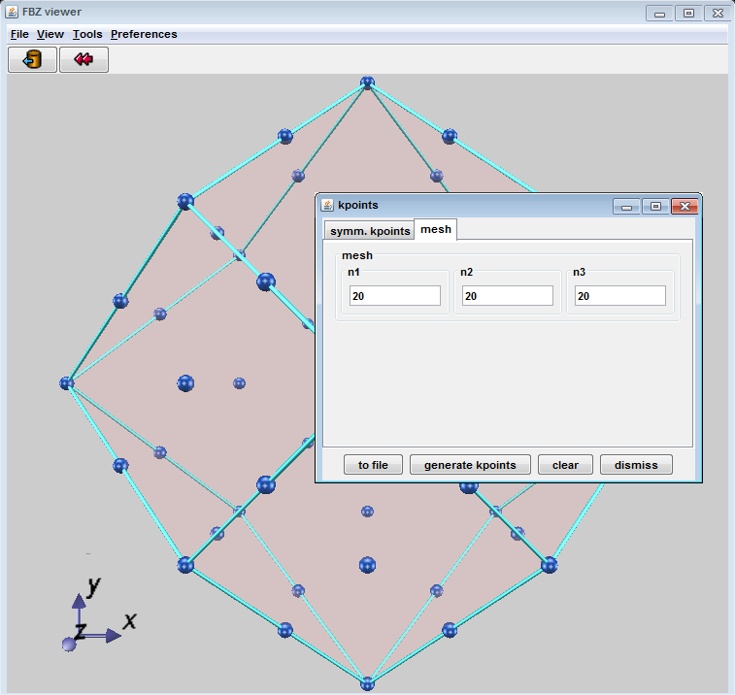Screen dimensions: 735x695
Task: Dismiss the kpoints dialog
Action: tap(636, 465)
